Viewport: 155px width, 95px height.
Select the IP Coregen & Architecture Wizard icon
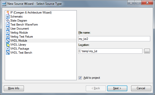pos(8,13)
